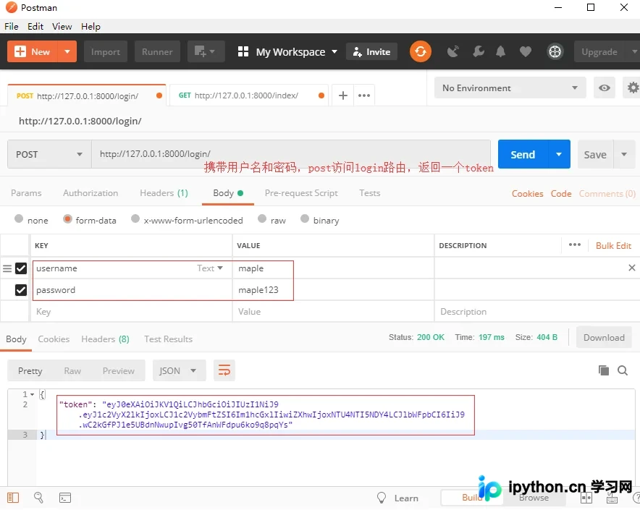Open settings wrench icon in header
Screen dimensions: 640x510
(479, 52)
